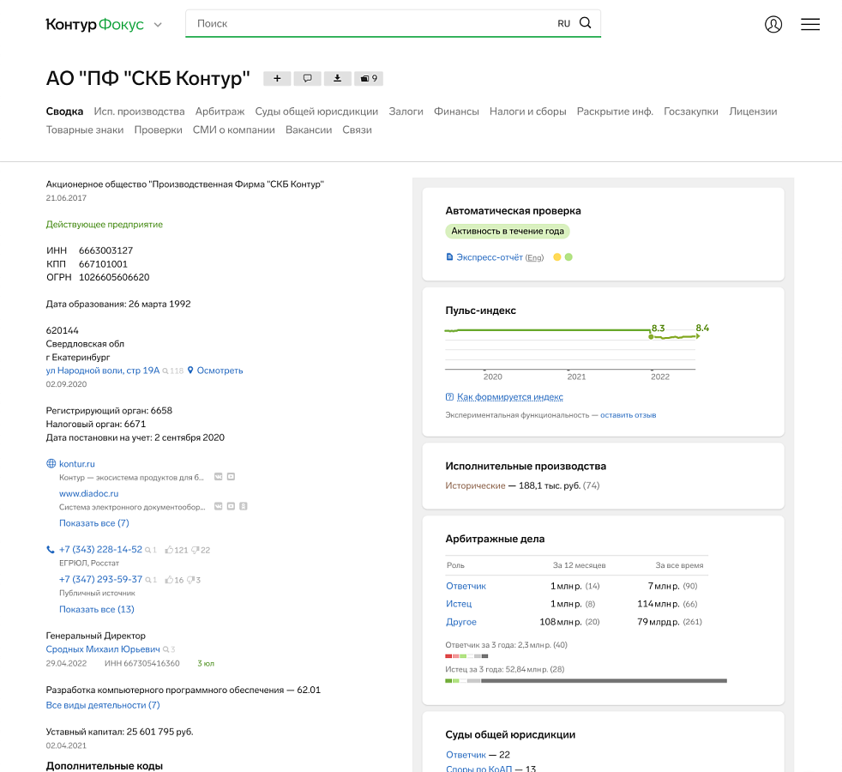Open Ответчик link under Суды общей юрисдикции
This screenshot has width=842, height=772.
click(466, 755)
